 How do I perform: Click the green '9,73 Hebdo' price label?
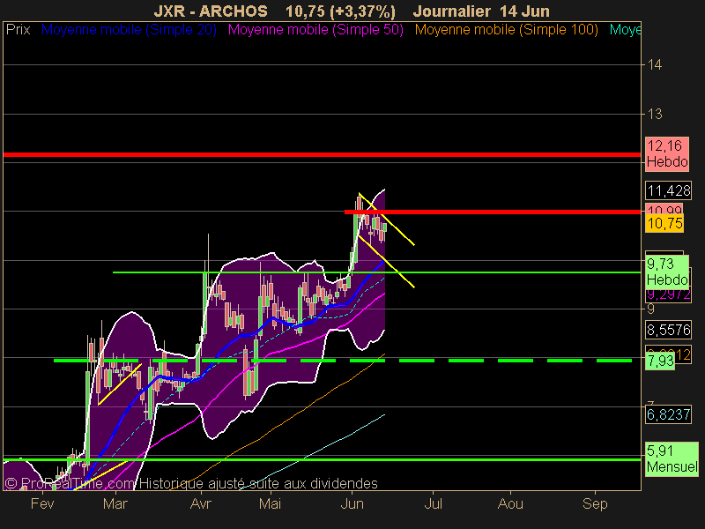(x=667, y=272)
